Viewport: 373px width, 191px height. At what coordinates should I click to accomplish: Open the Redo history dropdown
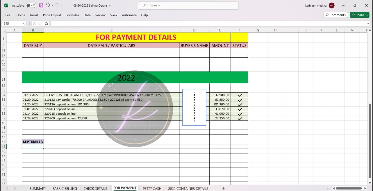[x=61, y=6]
